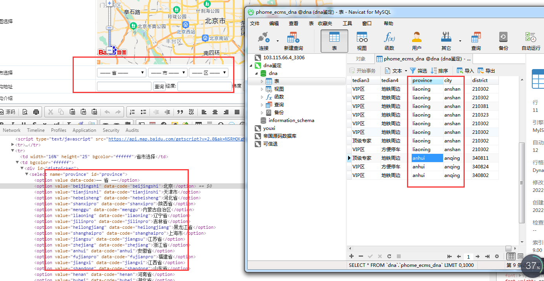The width and height of the screenshot is (544, 281).
Task: Click the 导出 export button
Action: [486, 71]
